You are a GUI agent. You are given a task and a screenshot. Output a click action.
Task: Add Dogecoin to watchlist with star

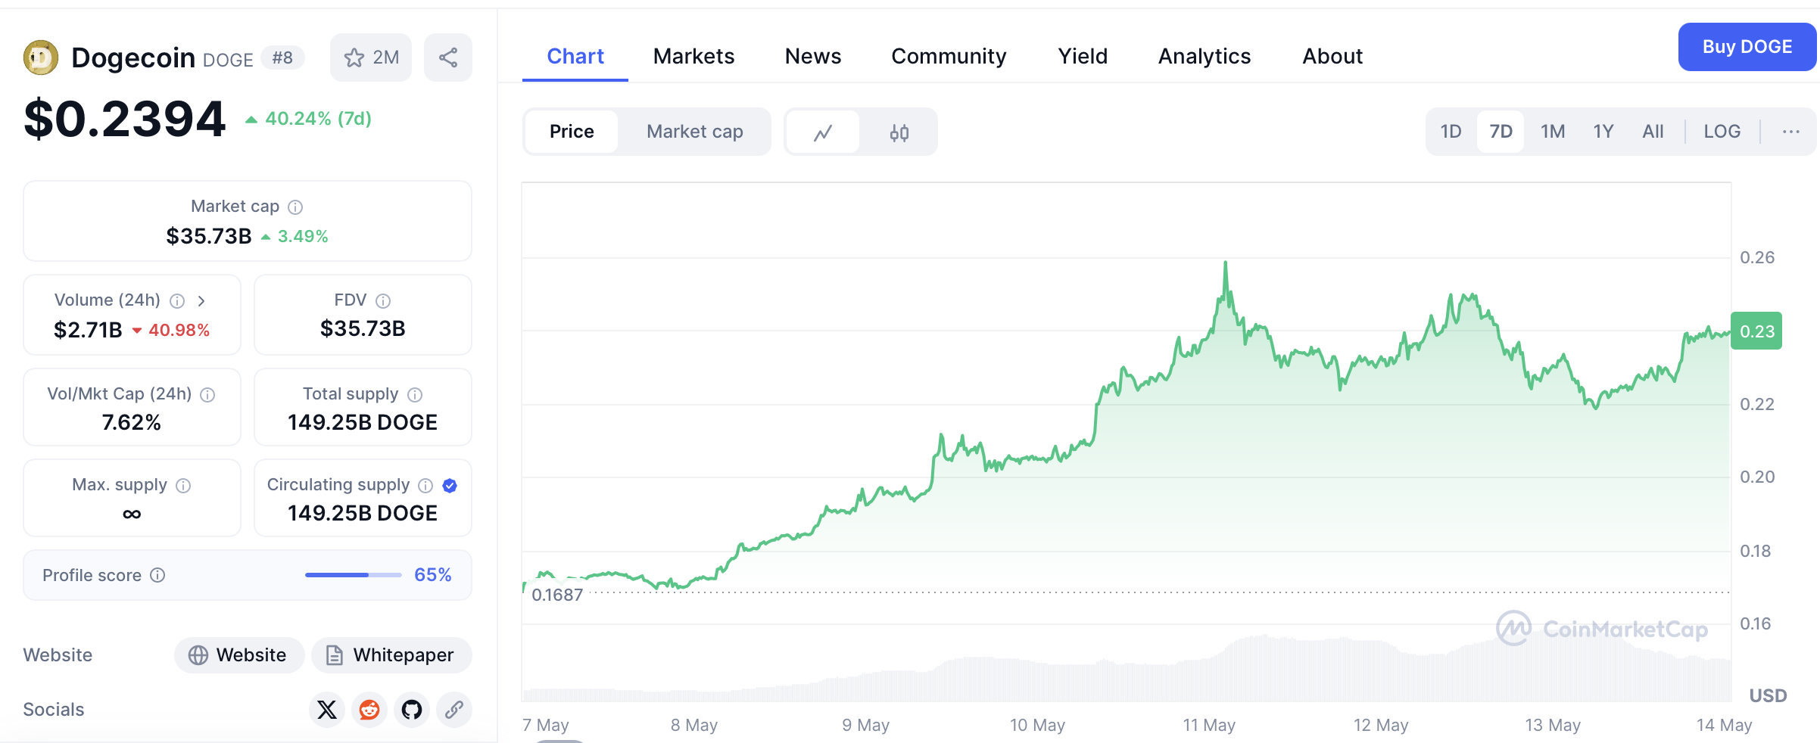[x=371, y=58]
